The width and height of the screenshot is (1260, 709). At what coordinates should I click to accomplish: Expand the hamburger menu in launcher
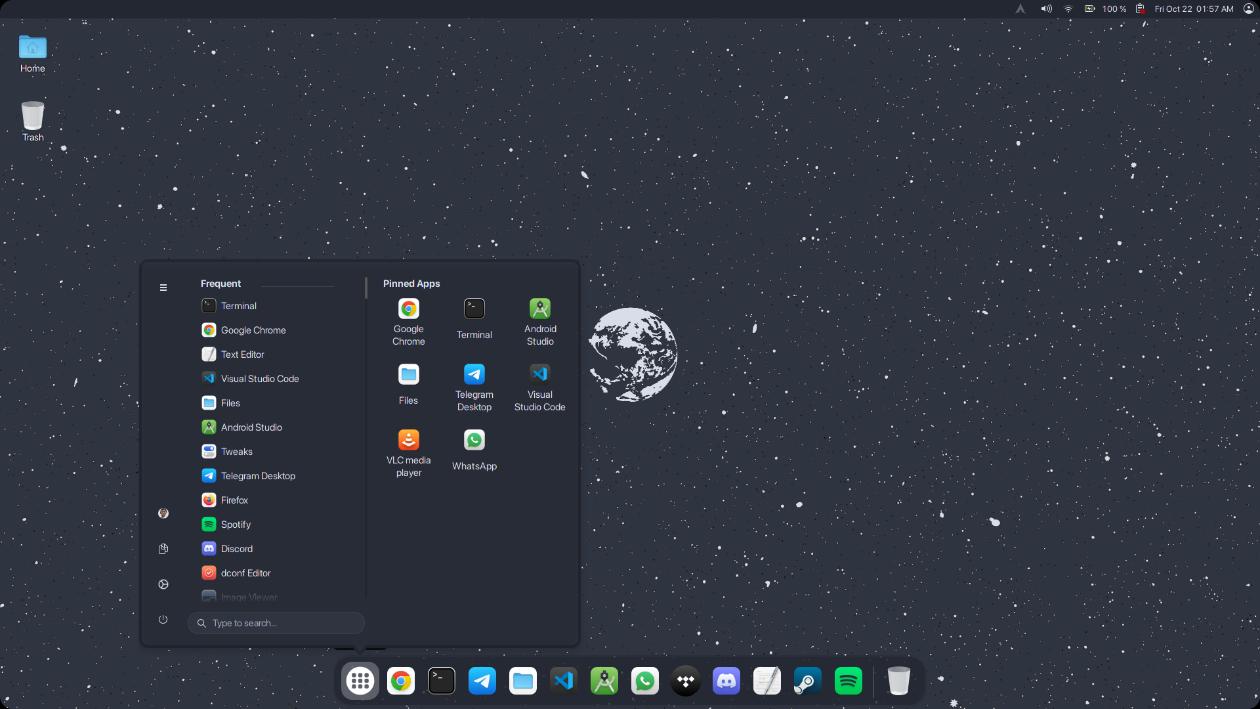[163, 288]
